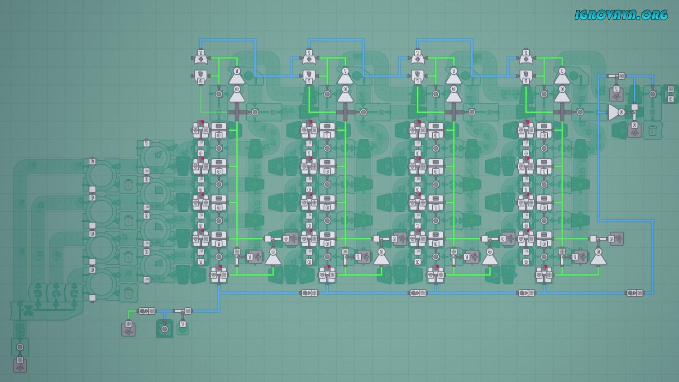679x382 pixels.
Task: Select constant signal left of the bottom filter
Action: [x=129, y=329]
